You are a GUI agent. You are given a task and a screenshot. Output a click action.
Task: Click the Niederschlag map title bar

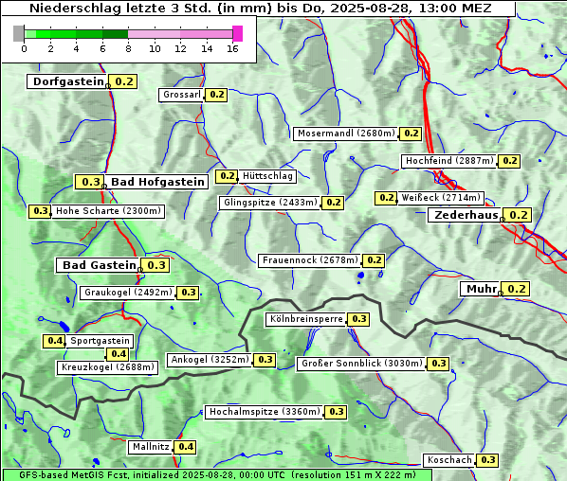(259, 8)
